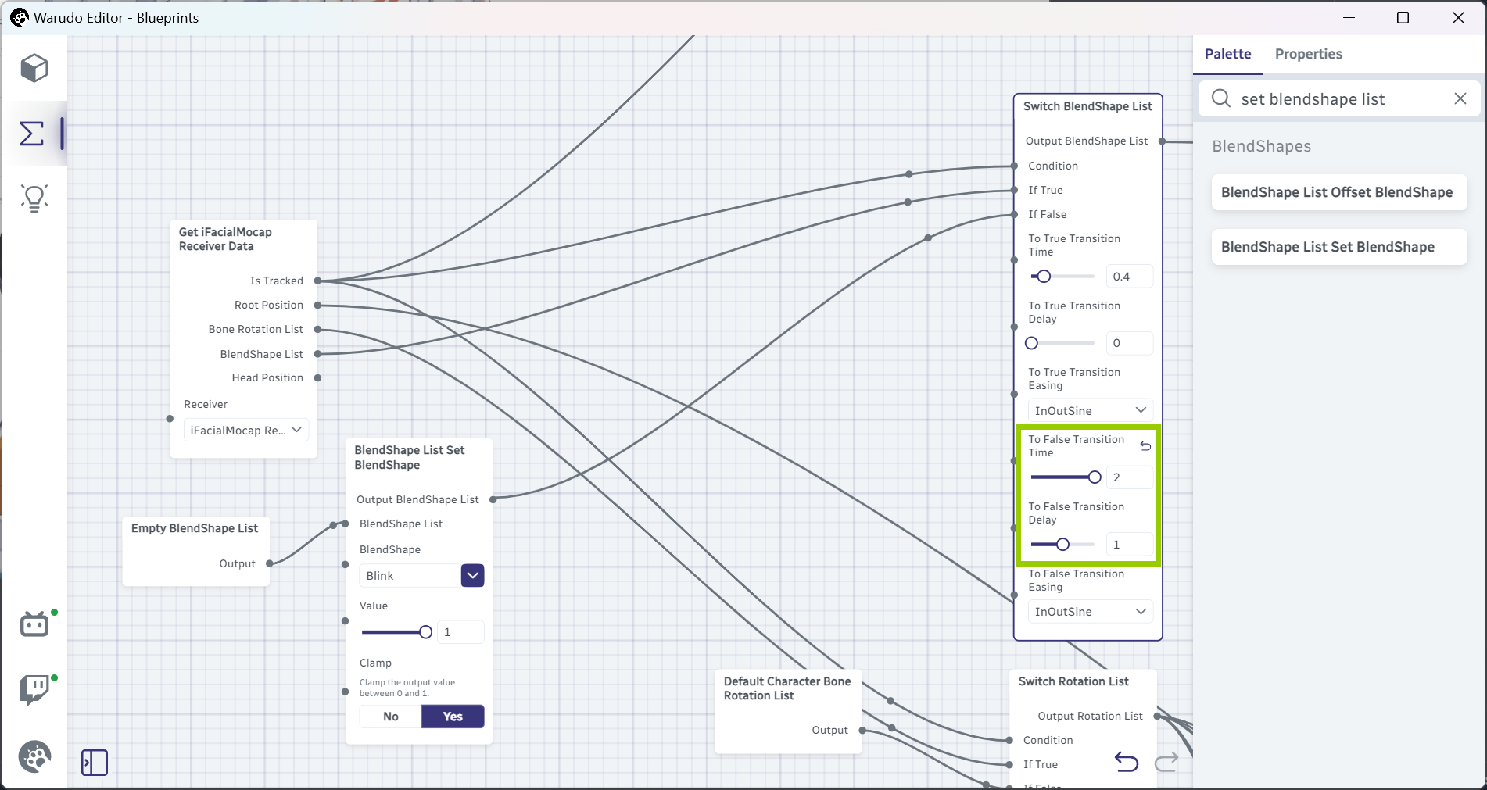Reset To False Transition Time value icon
This screenshot has width=1487, height=790.
coord(1145,446)
